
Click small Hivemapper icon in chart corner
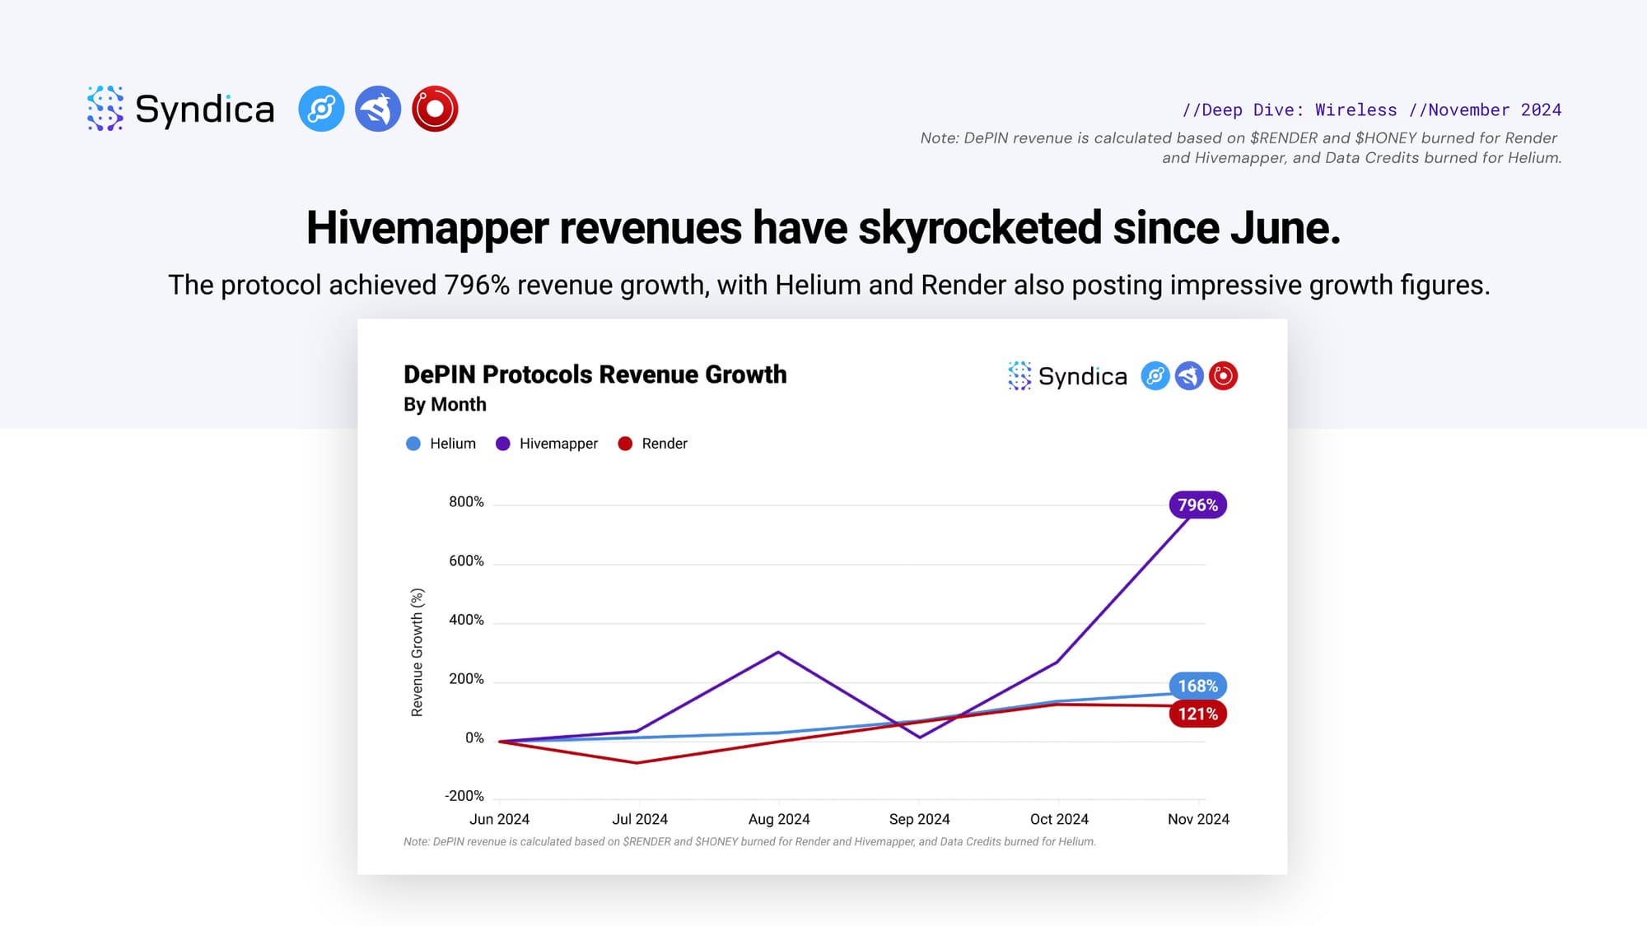pos(1189,376)
